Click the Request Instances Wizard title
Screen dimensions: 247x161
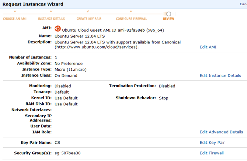click(x=33, y=4)
